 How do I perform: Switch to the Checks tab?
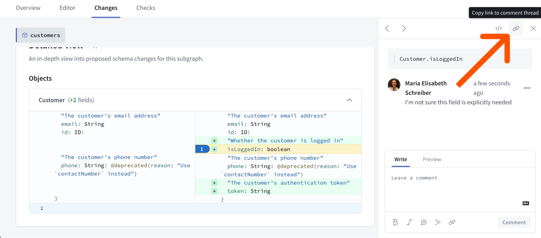point(146,8)
